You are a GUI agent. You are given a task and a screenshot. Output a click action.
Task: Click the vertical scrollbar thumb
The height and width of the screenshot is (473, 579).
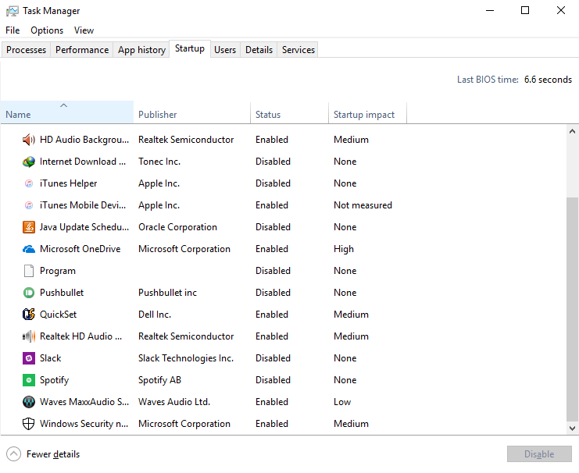(572, 309)
